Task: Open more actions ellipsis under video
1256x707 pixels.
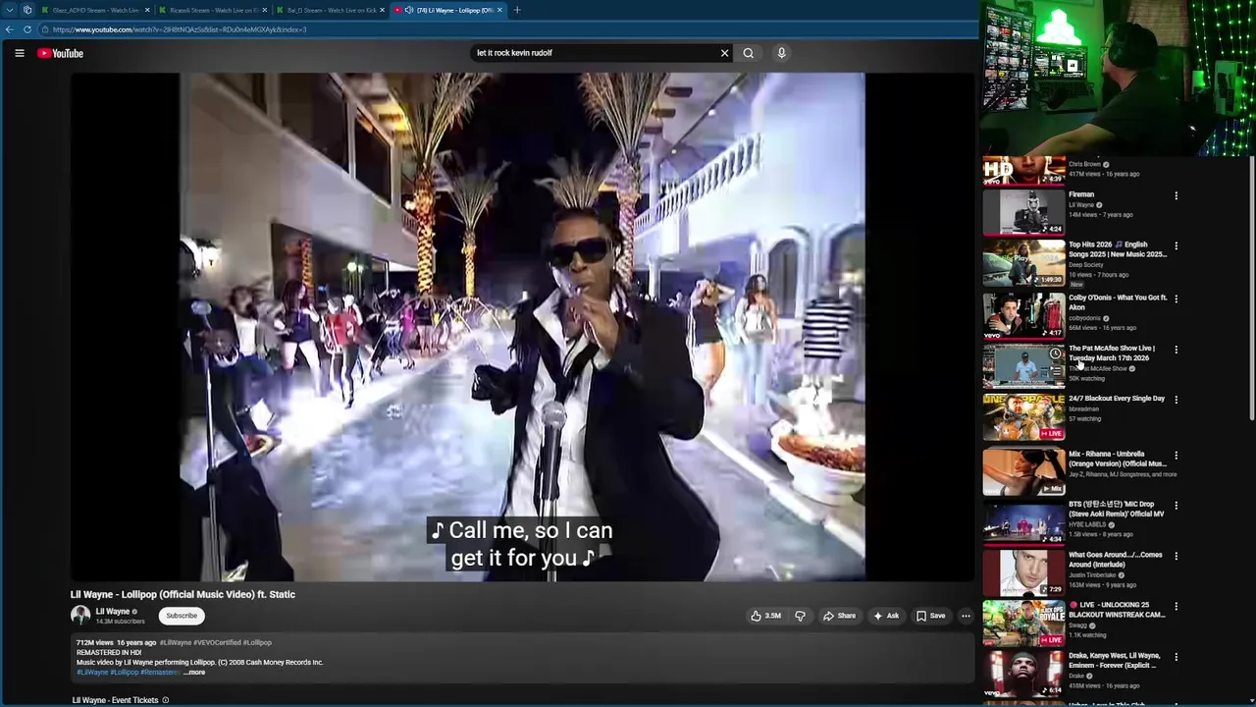Action: (966, 616)
